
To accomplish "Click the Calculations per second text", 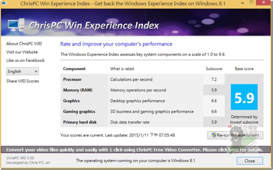I will tap(131, 79).
